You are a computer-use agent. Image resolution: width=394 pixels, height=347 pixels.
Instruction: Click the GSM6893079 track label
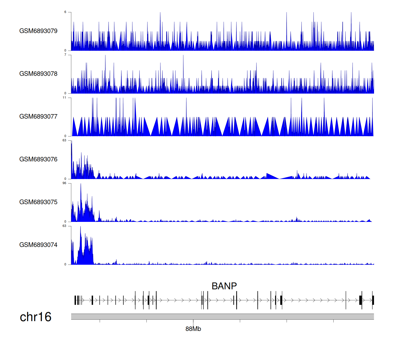coord(38,31)
